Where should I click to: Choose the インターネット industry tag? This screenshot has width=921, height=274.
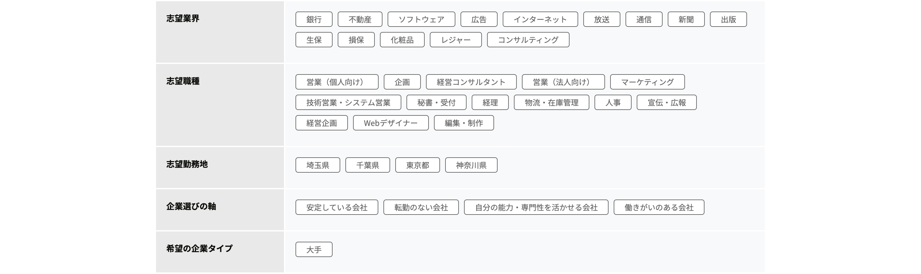pyautogui.click(x=540, y=19)
